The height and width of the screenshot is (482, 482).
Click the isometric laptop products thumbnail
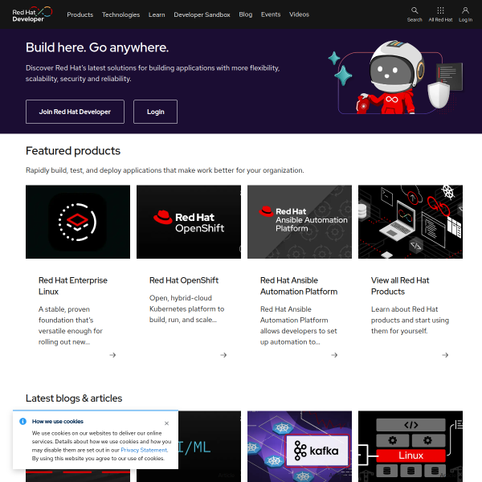411,222
